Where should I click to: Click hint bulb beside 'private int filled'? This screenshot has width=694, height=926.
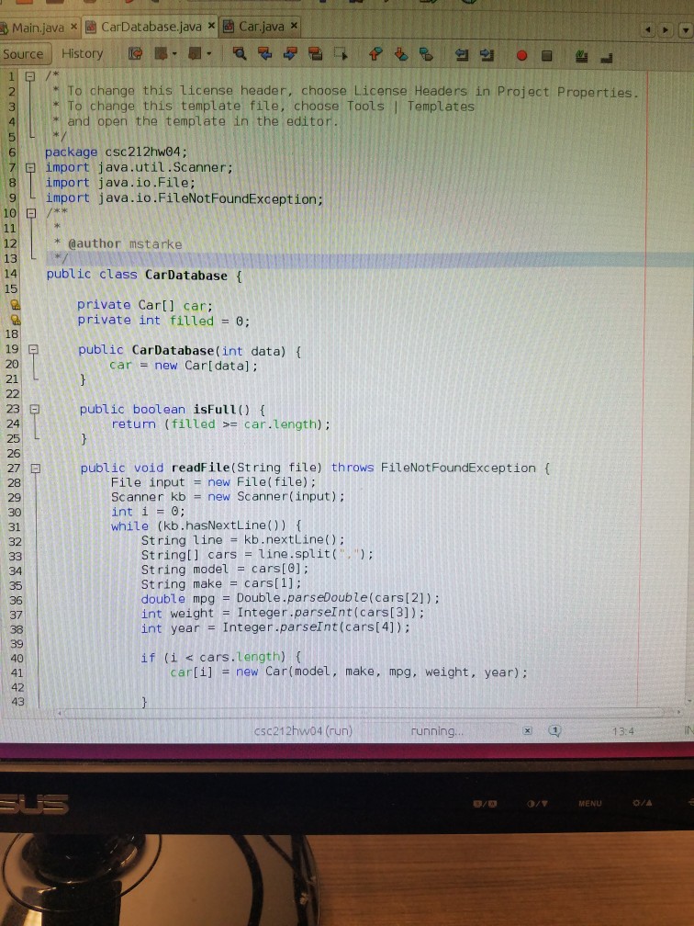coord(15,320)
